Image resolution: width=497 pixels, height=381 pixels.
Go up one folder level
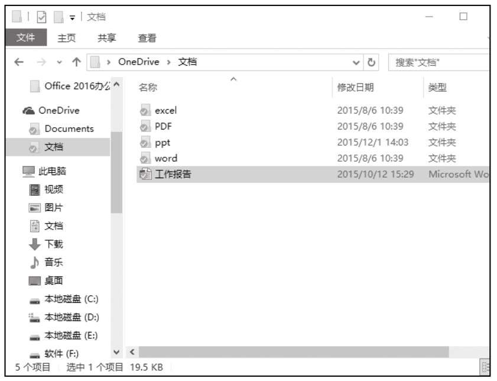pos(76,62)
